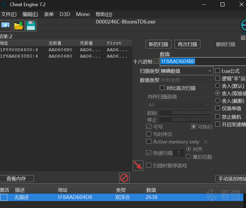Open the 表单 menu
This screenshot has width=246, height=208.
coord(49,14)
